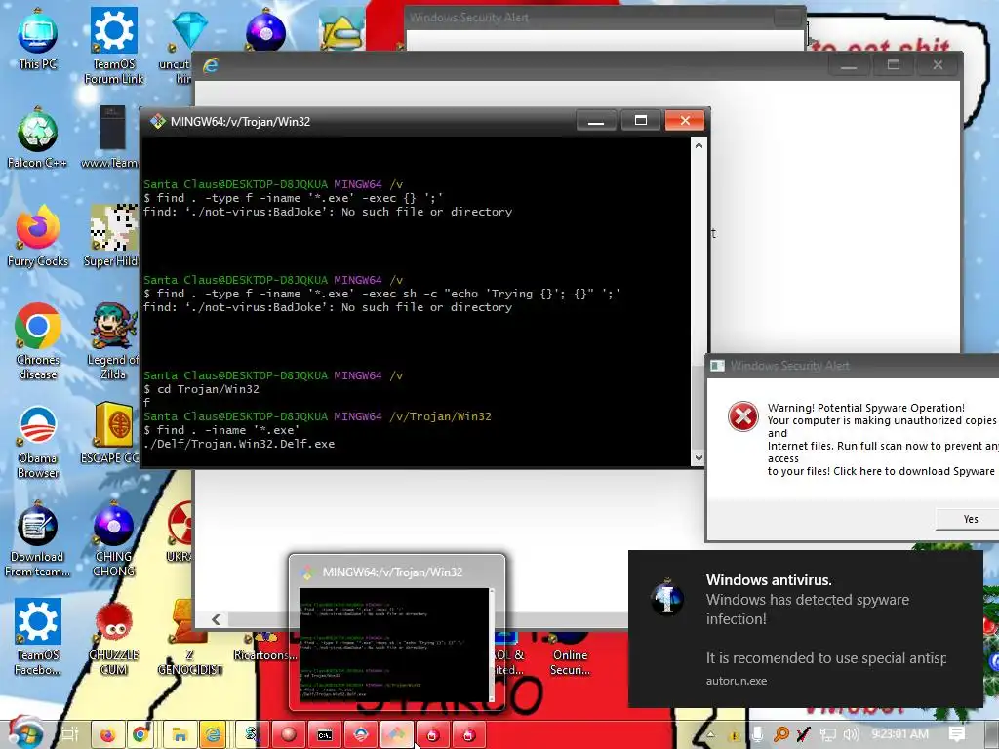Click the Internet Explorer title bar logo
999x749 pixels.
tap(211, 65)
